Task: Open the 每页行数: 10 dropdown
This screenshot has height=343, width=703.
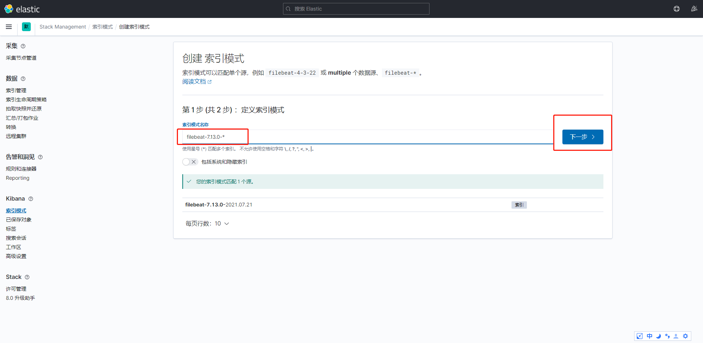Action: 207,223
